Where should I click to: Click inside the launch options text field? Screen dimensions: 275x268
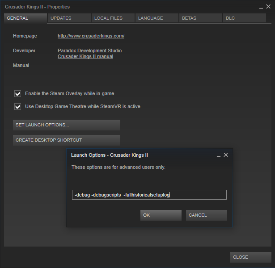click(x=149, y=195)
